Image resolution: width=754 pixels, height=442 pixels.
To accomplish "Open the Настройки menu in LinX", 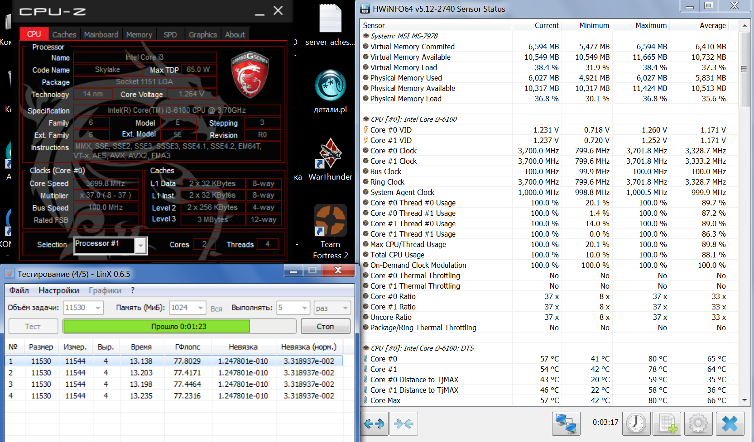I will coord(59,290).
